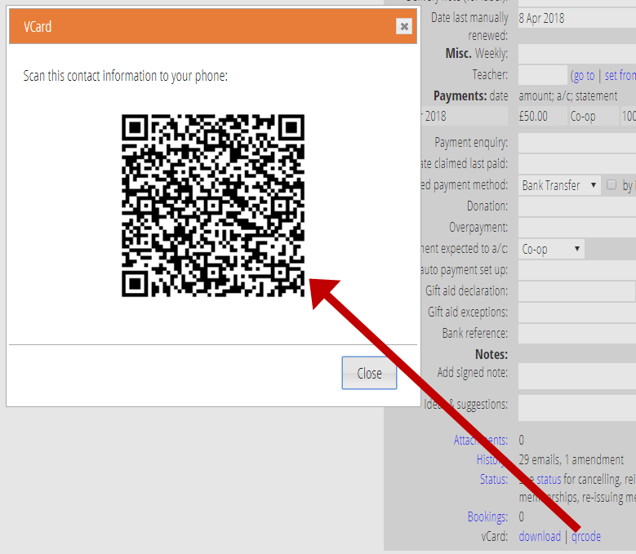Click the Close button in VCard dialog

click(x=369, y=373)
